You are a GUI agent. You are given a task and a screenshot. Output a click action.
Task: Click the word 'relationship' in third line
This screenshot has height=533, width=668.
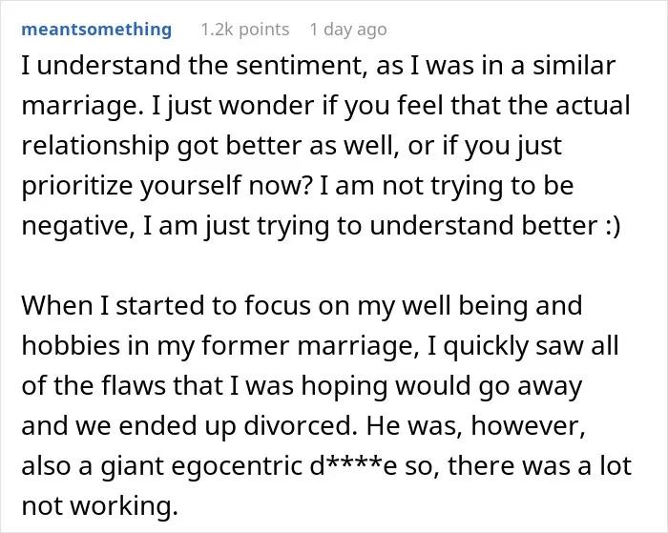[x=95, y=146]
